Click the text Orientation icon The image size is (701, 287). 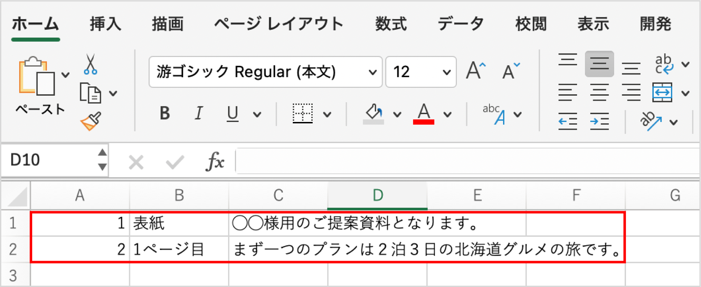(x=650, y=121)
